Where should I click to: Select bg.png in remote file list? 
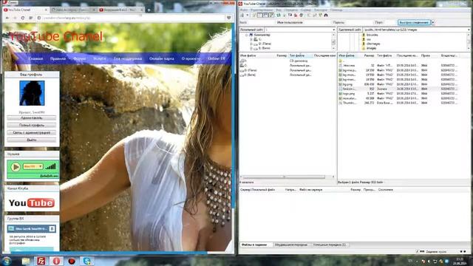coord(347,84)
